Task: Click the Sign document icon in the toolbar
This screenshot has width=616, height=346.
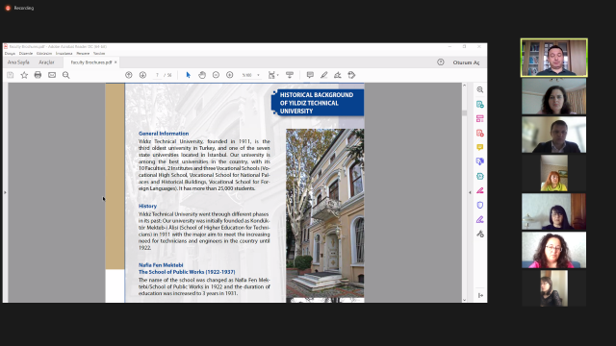Action: pos(338,75)
